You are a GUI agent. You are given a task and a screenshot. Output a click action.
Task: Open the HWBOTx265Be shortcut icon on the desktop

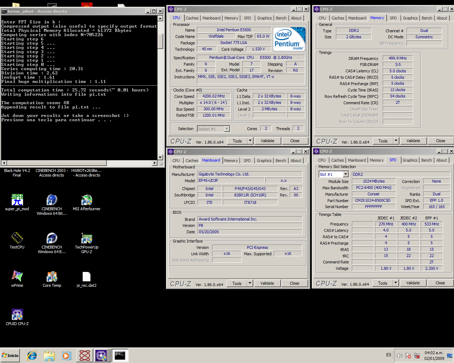[87, 173]
